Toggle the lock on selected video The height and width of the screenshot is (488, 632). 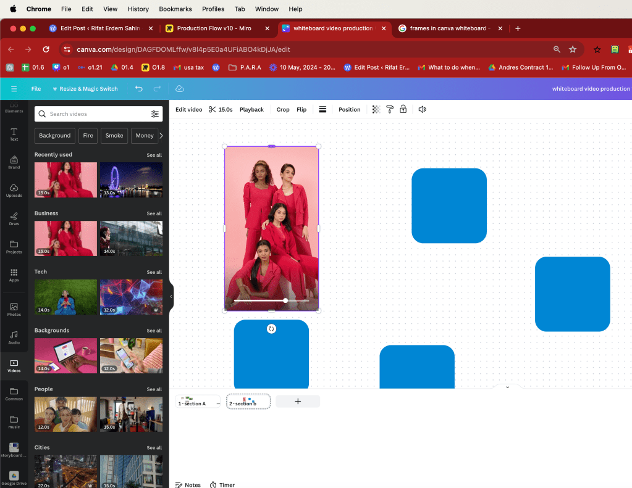click(403, 110)
